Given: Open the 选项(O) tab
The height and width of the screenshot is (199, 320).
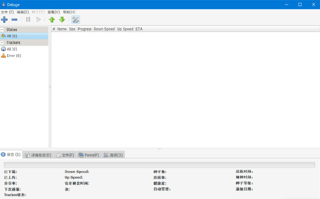Looking at the screenshot, I should [x=113, y=155].
